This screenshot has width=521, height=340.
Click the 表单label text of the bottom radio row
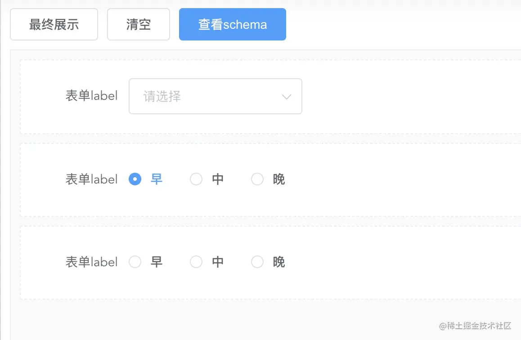[x=91, y=262]
